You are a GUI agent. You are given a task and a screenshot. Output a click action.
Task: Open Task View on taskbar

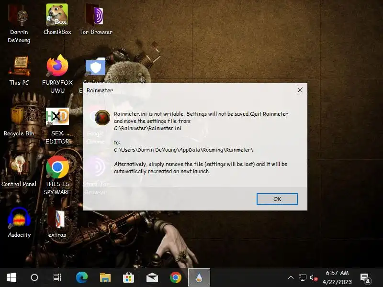point(57,277)
